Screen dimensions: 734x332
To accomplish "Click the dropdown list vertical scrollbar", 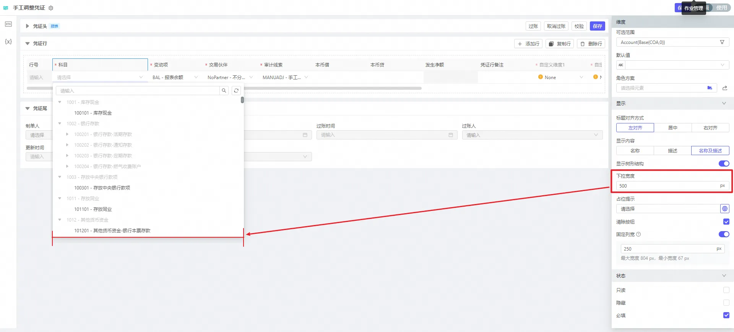I will tap(242, 100).
